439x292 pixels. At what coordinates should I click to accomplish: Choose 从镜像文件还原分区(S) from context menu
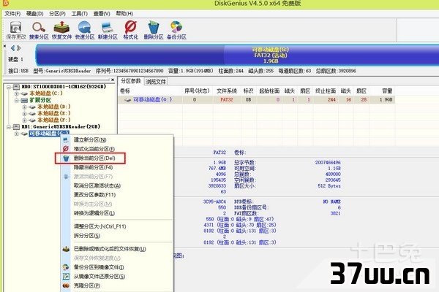117,277
